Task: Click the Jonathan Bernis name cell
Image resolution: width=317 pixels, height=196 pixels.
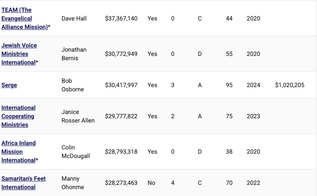Action: [x=74, y=54]
